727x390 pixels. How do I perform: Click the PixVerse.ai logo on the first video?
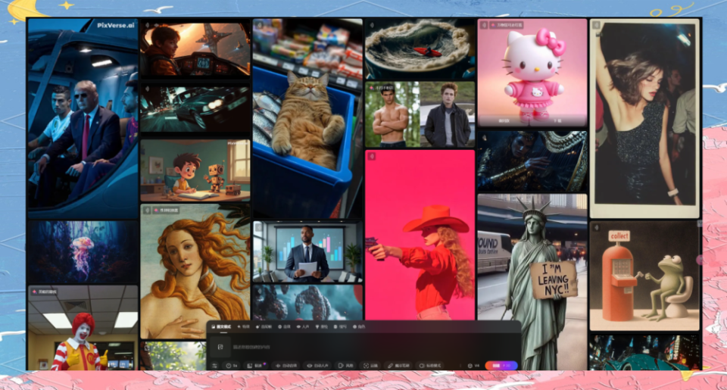coord(116,25)
